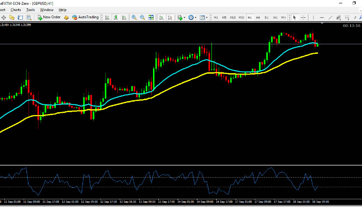Open the Navigator folder-star icon
Screen dimensions: 362x207
[x=12, y=17]
